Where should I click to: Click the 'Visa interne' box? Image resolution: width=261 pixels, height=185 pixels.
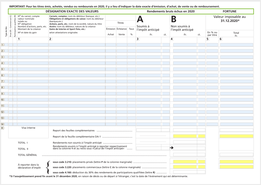point(29,132)
